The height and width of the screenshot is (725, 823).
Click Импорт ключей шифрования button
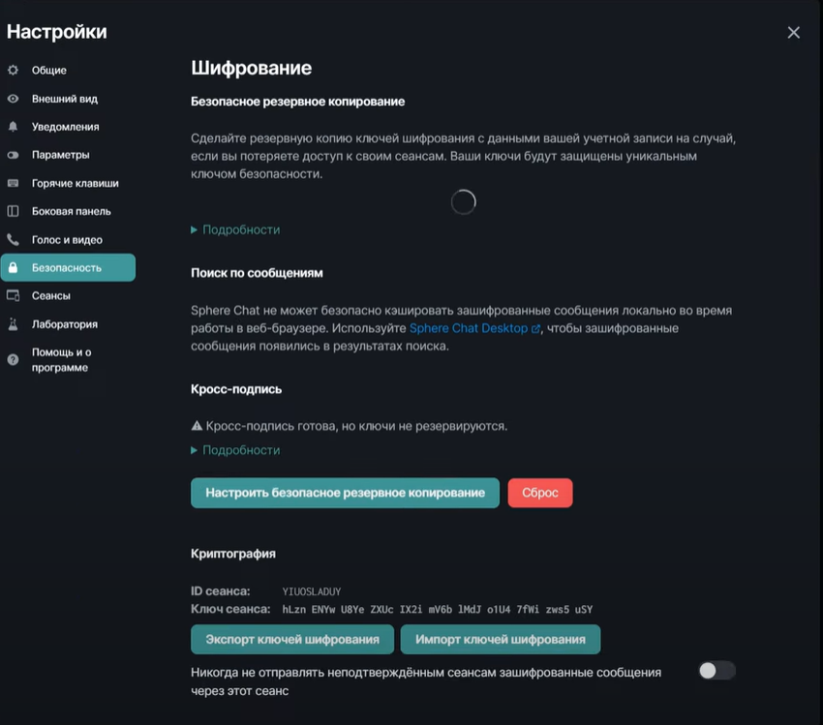(x=501, y=640)
